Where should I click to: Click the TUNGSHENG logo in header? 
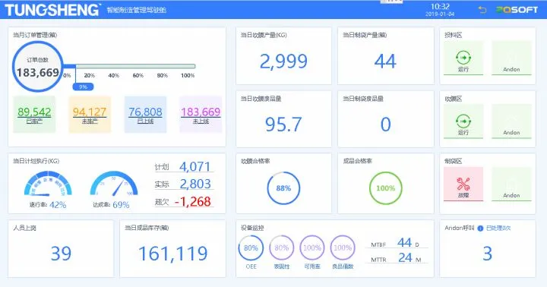(52, 10)
